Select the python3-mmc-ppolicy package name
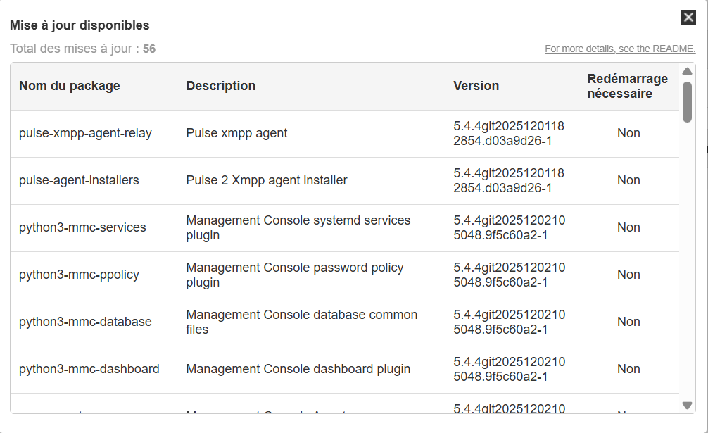This screenshot has width=708, height=433. point(79,275)
